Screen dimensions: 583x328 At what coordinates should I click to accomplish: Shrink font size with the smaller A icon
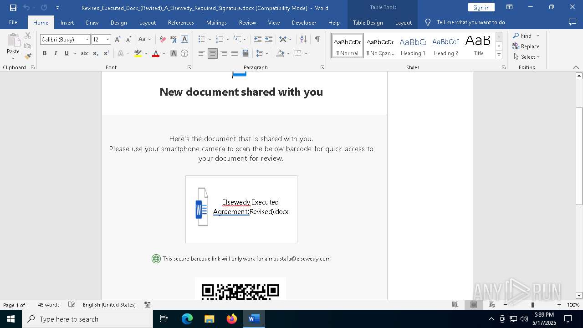coord(128,40)
